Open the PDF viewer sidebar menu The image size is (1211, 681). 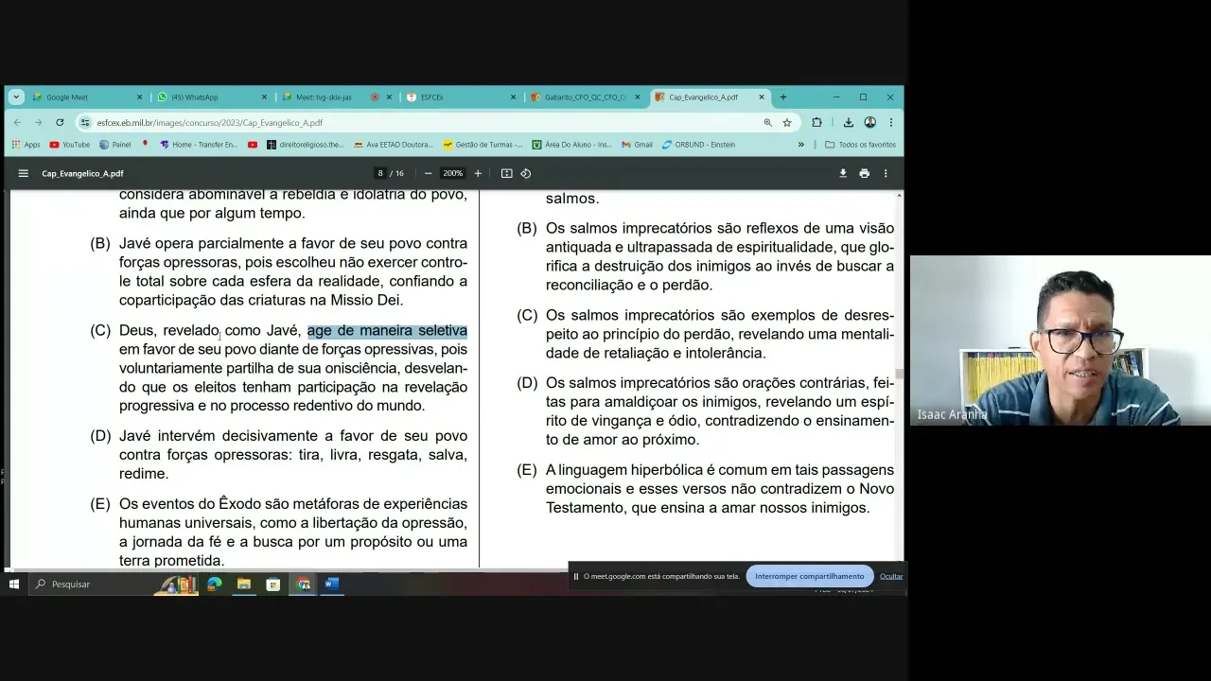23,173
